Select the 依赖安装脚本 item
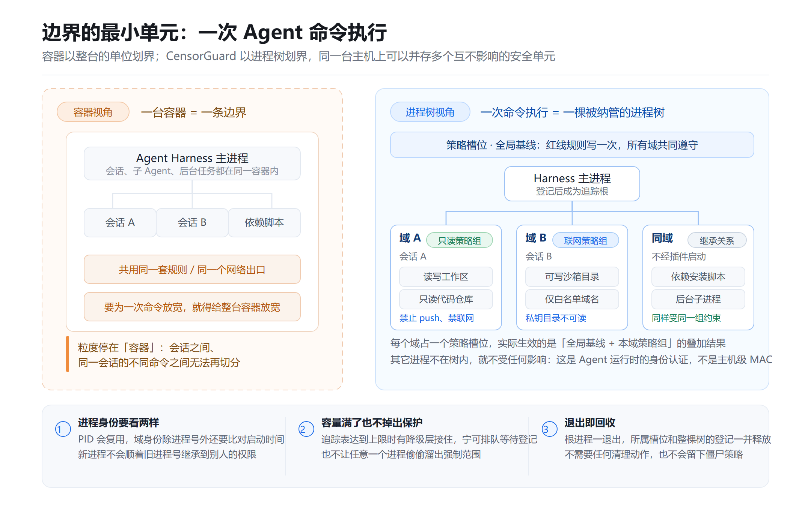 (x=698, y=277)
